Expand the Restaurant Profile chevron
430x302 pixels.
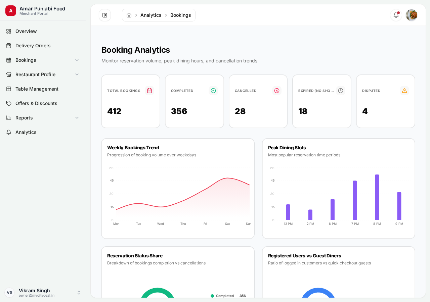click(77, 74)
